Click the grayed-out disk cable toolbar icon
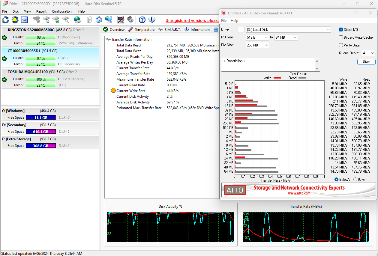 [x=37, y=20]
